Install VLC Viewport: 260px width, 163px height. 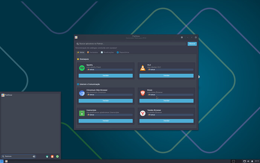coord(166,76)
